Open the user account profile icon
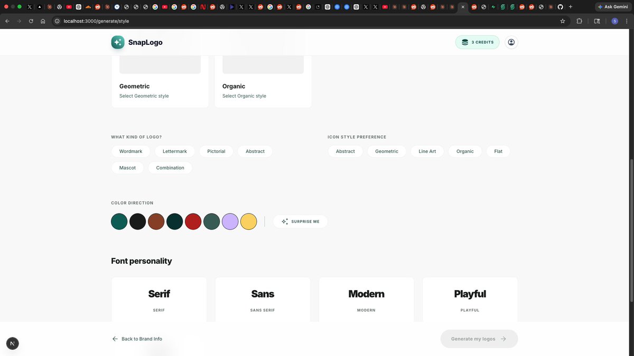Screen dimensions: 634x356 click(x=511, y=42)
